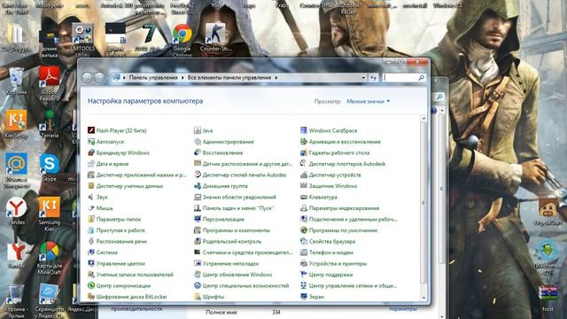Open the Диспетчер устройств icon

pyautogui.click(x=304, y=175)
